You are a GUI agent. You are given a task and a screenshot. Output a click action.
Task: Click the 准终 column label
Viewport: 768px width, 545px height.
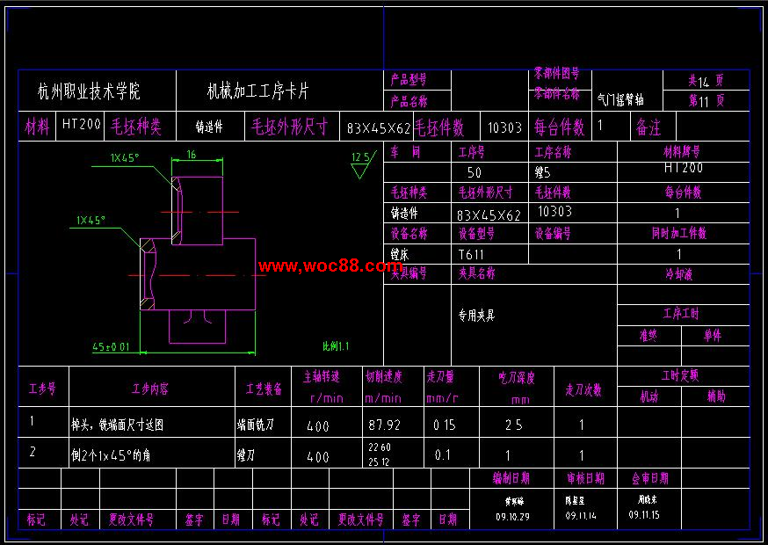648,336
